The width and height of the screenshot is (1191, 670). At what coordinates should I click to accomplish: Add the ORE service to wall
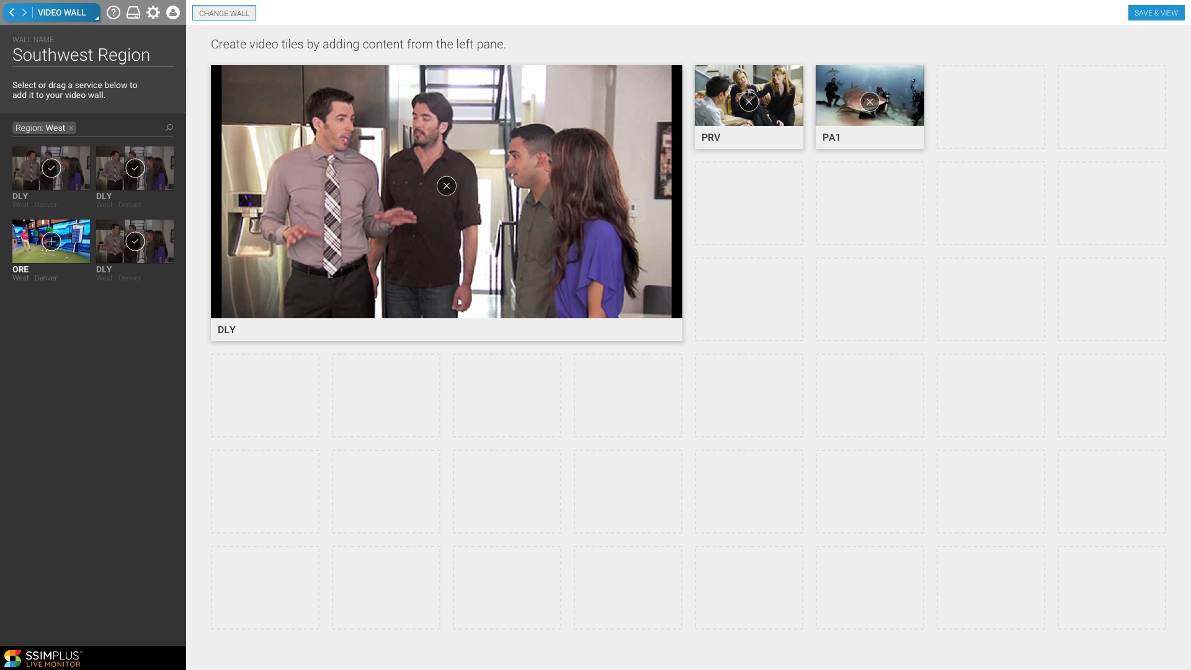(51, 241)
